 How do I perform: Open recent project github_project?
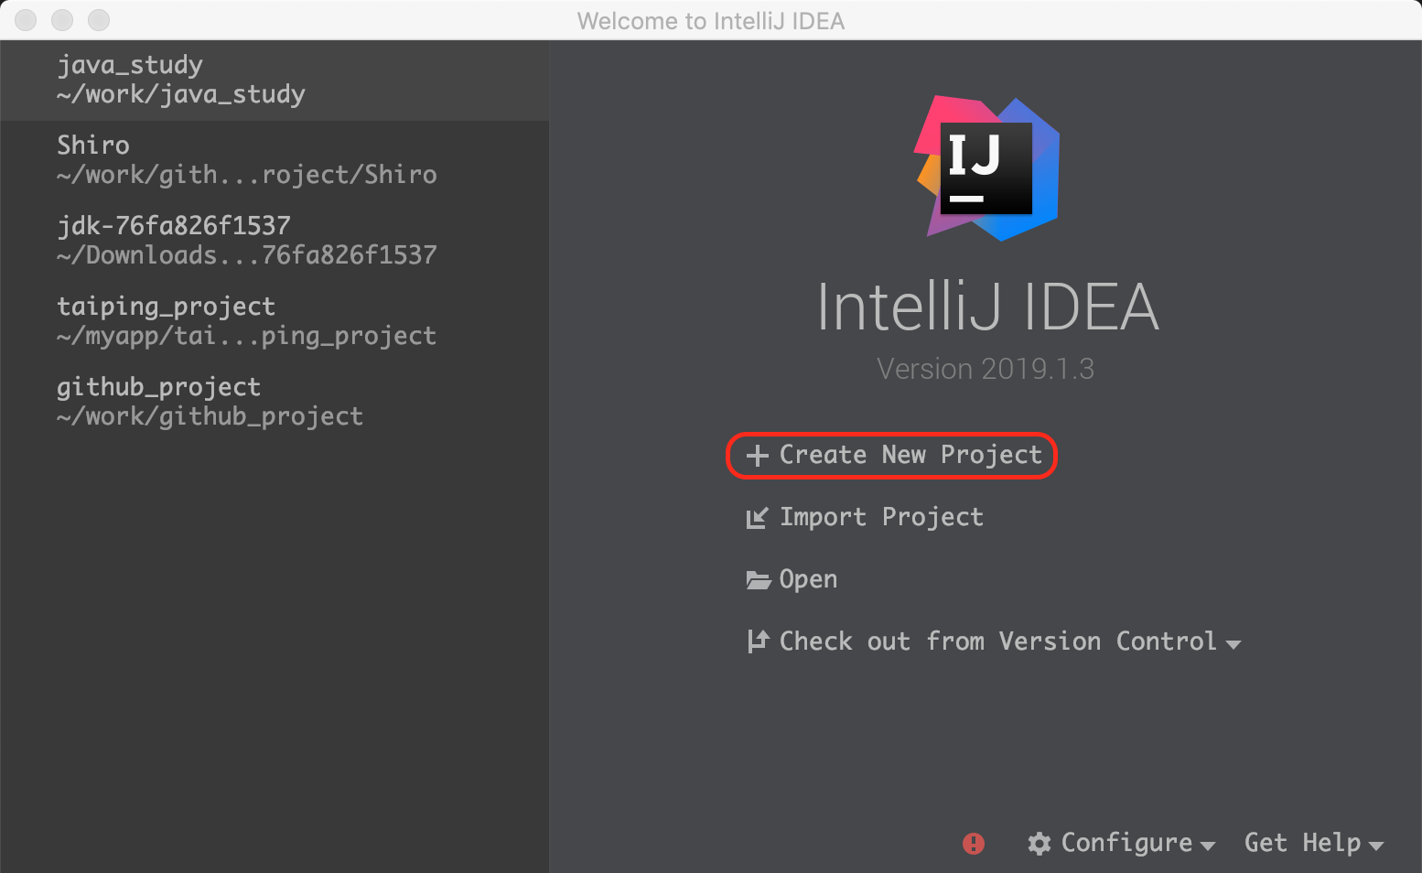tap(275, 402)
